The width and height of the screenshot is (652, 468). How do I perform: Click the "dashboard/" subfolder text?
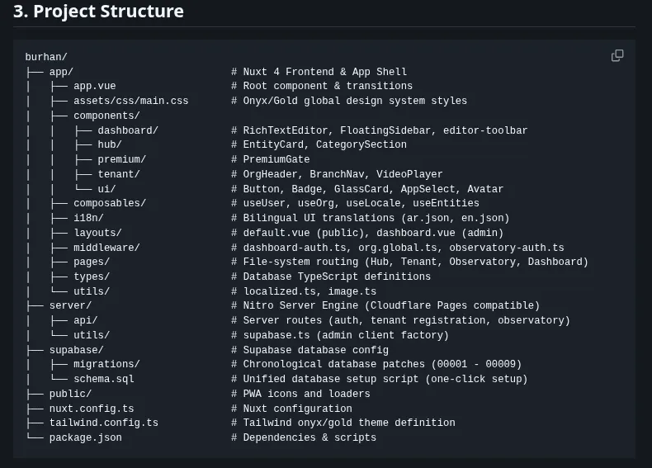point(128,130)
